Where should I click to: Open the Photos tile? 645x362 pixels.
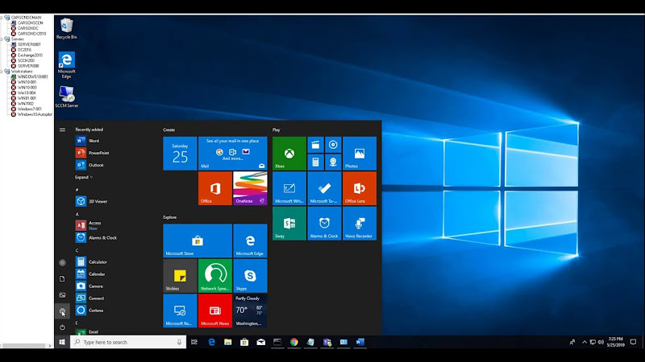click(360, 153)
